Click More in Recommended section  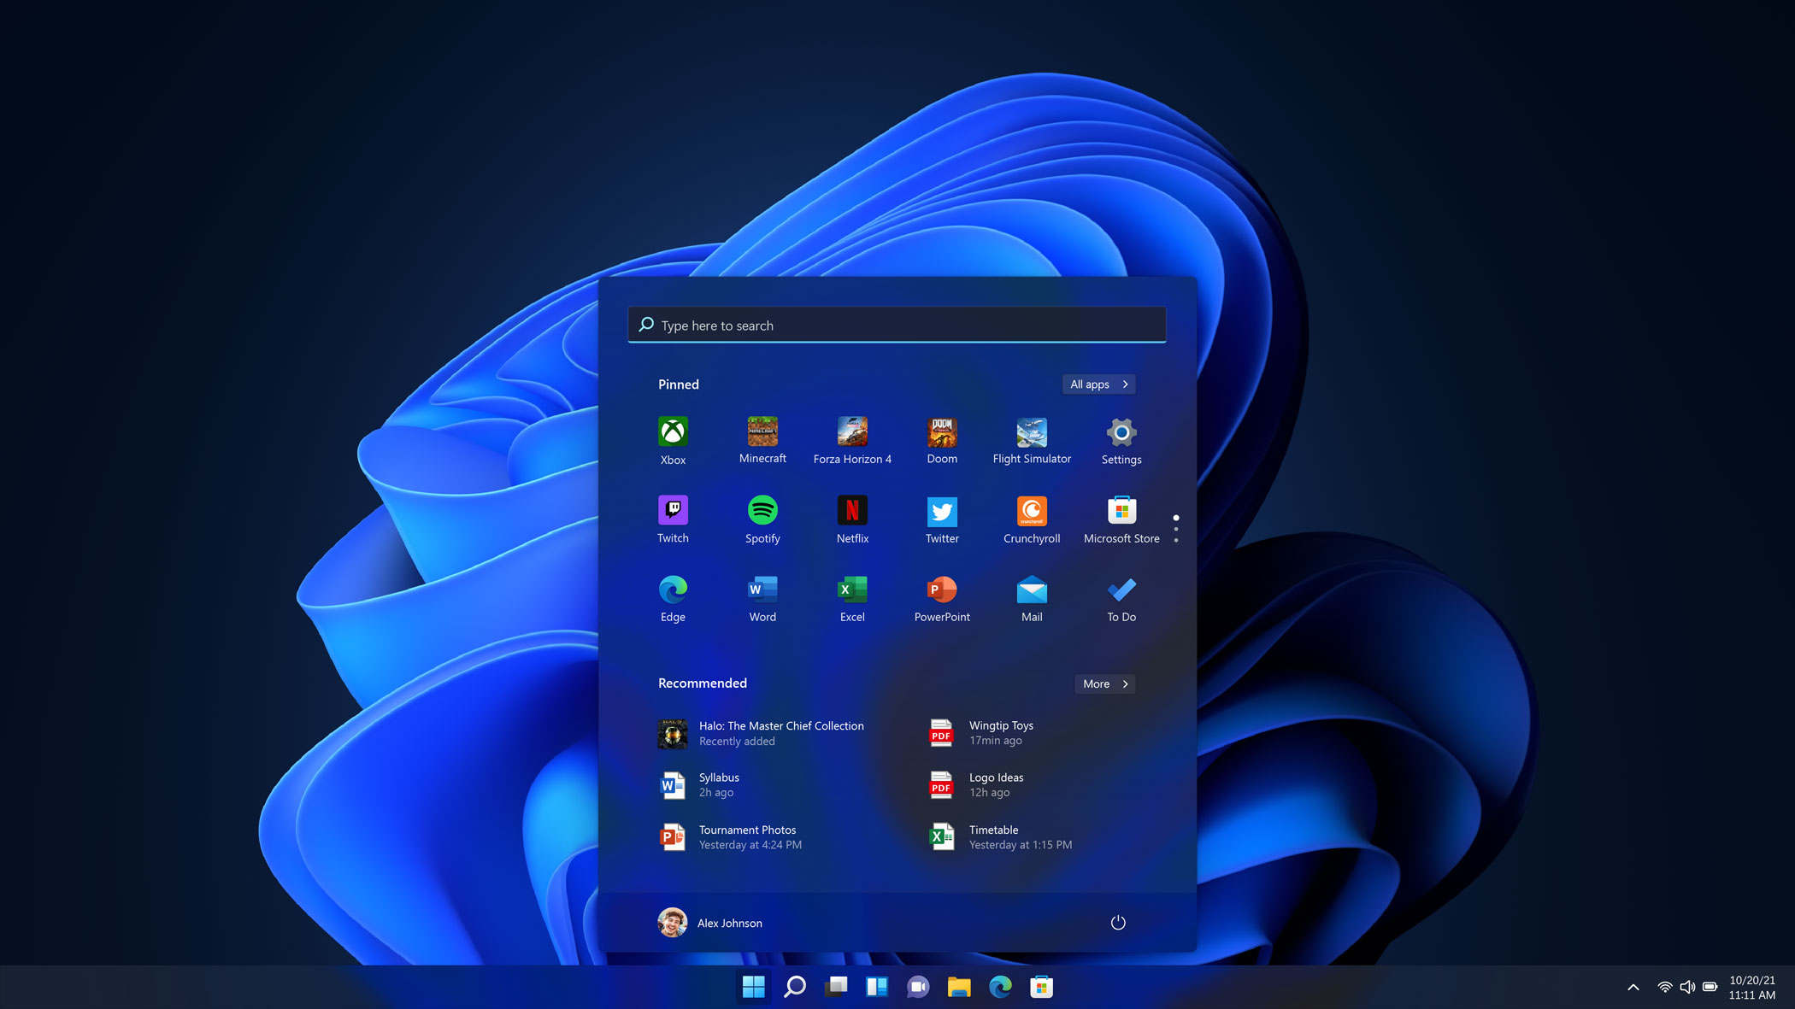(x=1103, y=683)
